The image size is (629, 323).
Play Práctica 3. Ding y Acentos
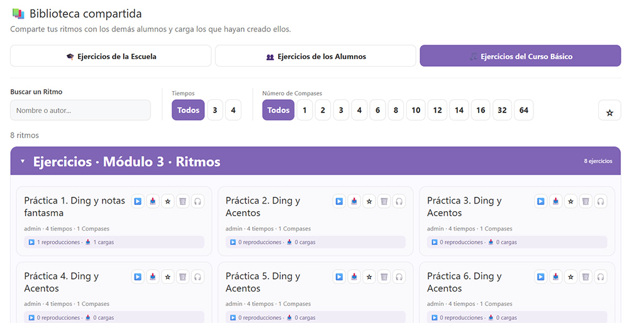coord(541,201)
